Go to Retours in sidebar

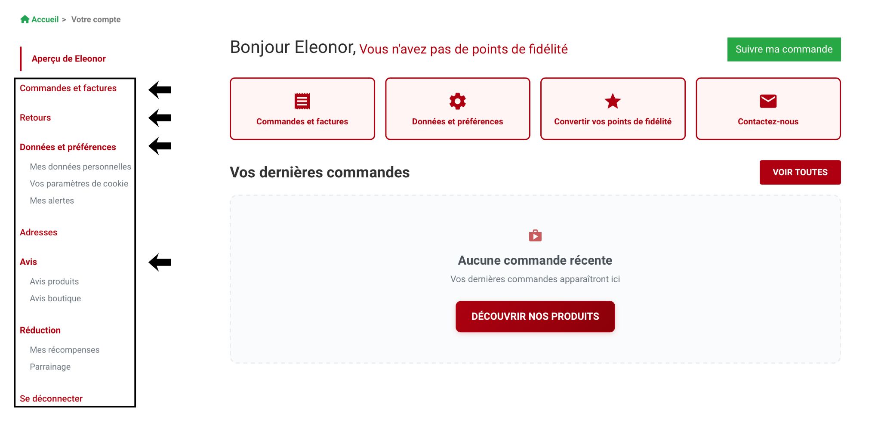pos(35,117)
